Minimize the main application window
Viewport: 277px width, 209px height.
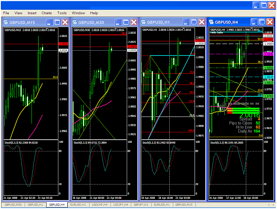pyautogui.click(x=256, y=5)
